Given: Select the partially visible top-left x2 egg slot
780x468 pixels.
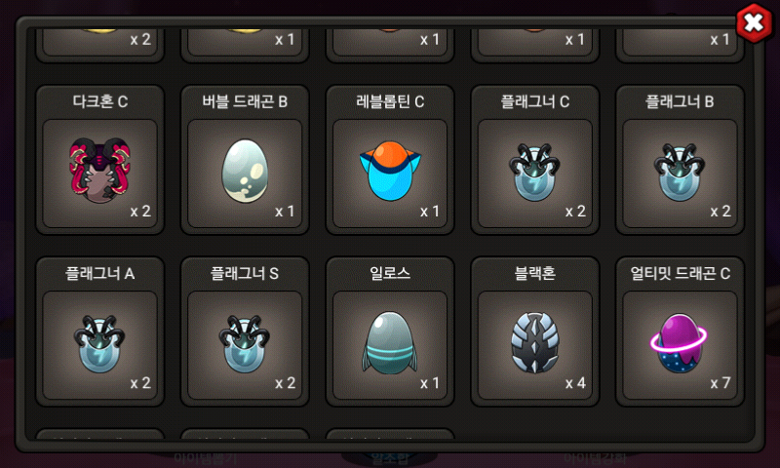Looking at the screenshot, I should click(x=100, y=44).
